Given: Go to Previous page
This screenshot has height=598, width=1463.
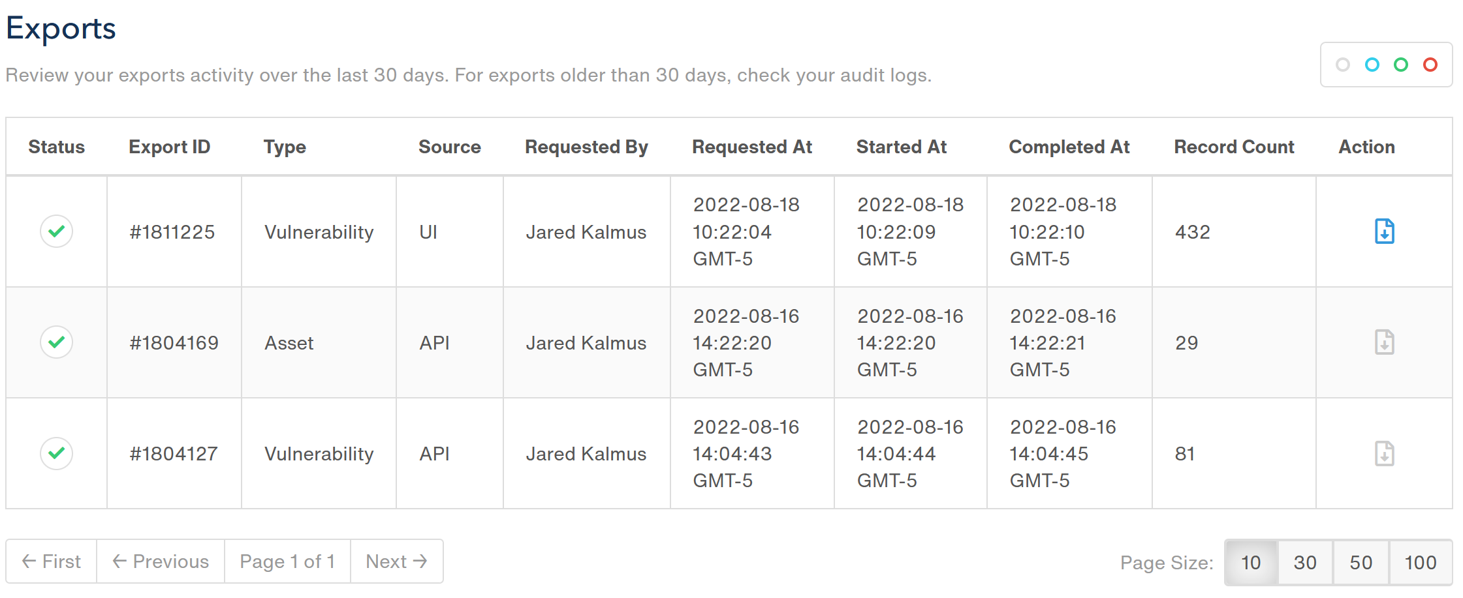Looking at the screenshot, I should tap(161, 561).
